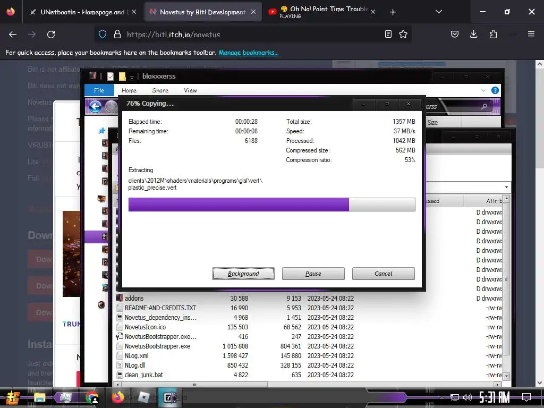Viewport: 544px width, 408px height.
Task: Reload the page in Firefox
Action: pos(51,35)
